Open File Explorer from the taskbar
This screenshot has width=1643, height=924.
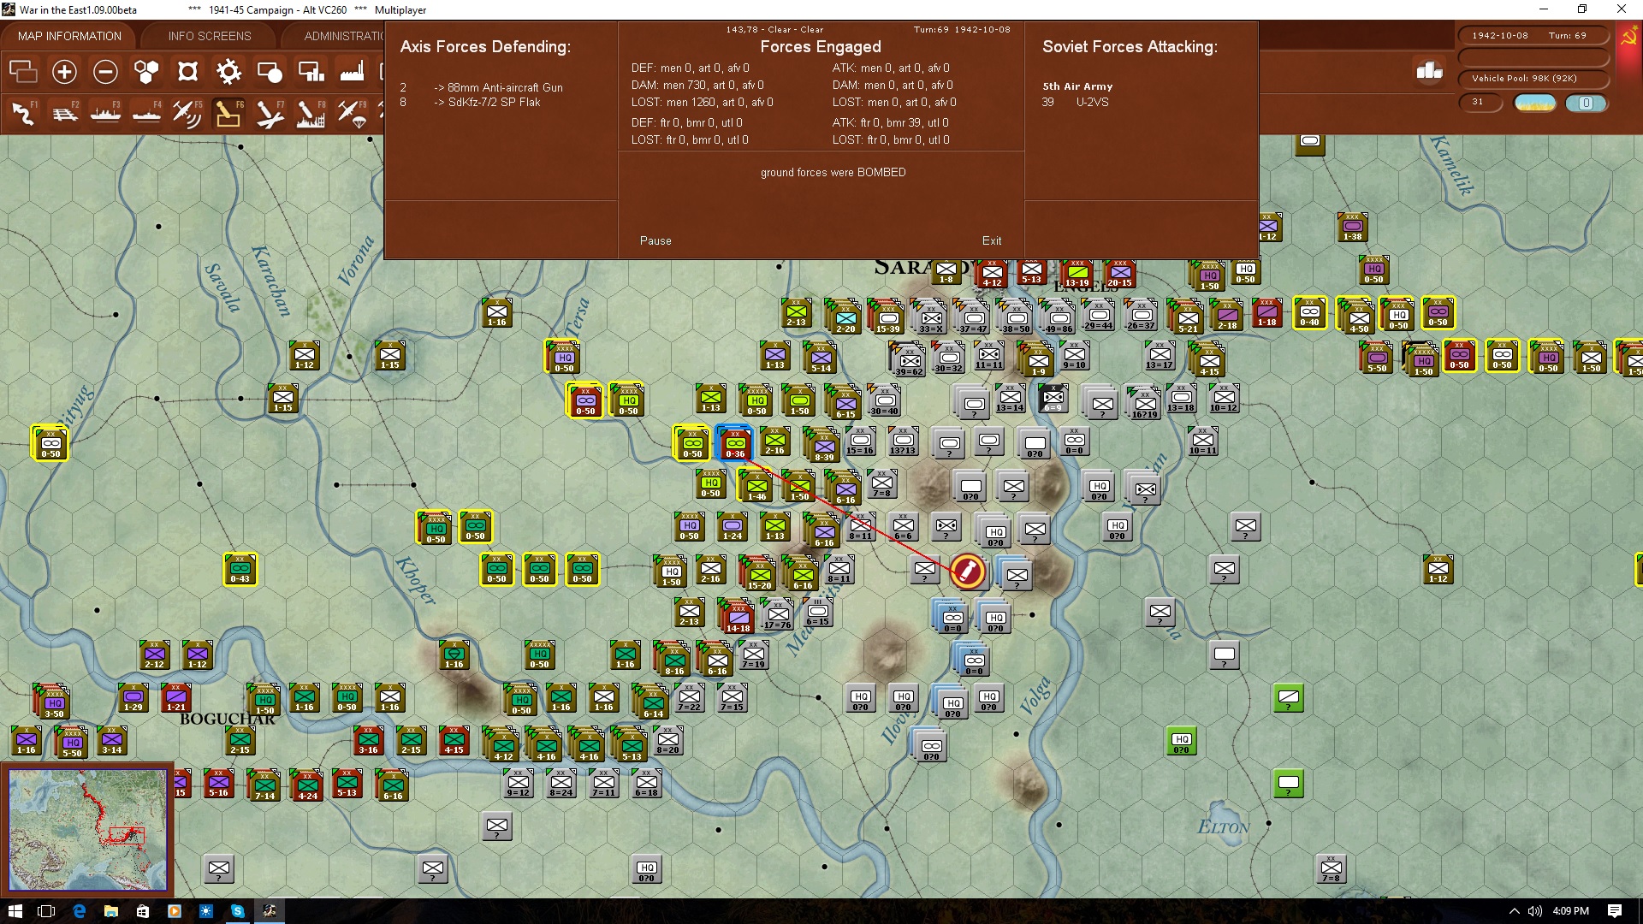[x=110, y=911]
